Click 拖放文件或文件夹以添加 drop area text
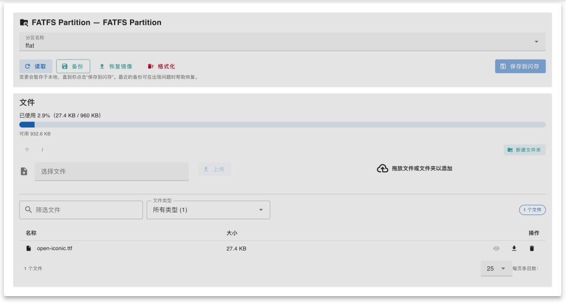The width and height of the screenshot is (566, 303). pyautogui.click(x=422, y=169)
